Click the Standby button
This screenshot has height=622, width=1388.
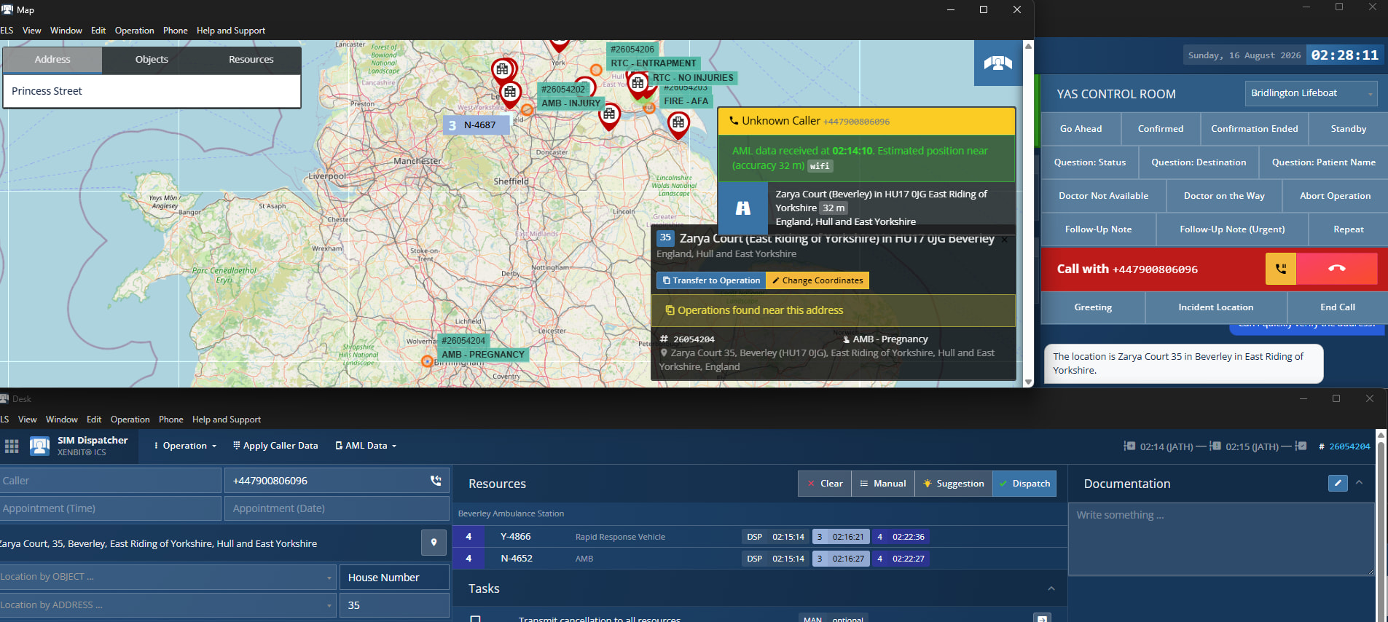1348,129
